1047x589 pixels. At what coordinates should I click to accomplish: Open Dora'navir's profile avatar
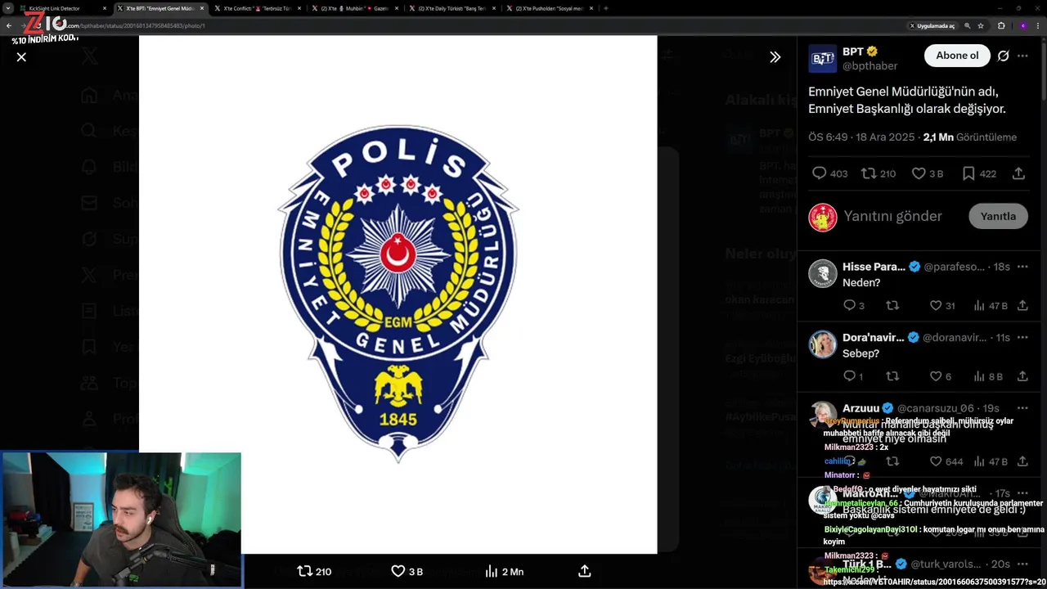(x=823, y=344)
